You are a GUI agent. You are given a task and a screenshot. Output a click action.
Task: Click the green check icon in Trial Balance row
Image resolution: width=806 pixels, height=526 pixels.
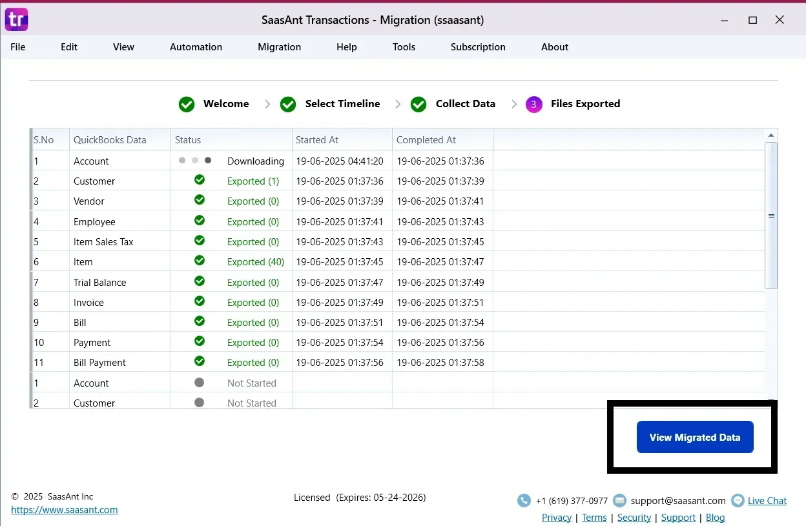(x=200, y=281)
